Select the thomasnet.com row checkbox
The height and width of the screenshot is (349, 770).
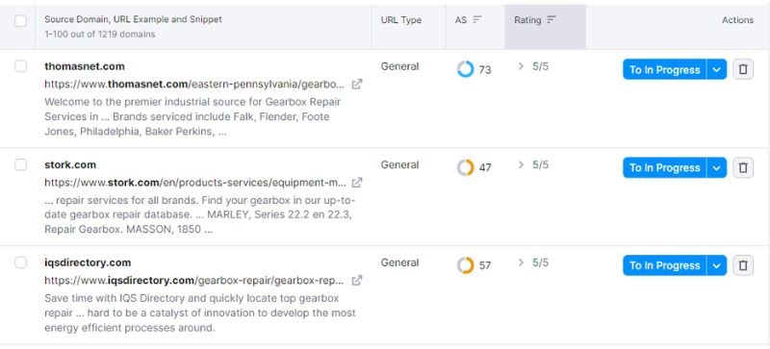click(20, 66)
